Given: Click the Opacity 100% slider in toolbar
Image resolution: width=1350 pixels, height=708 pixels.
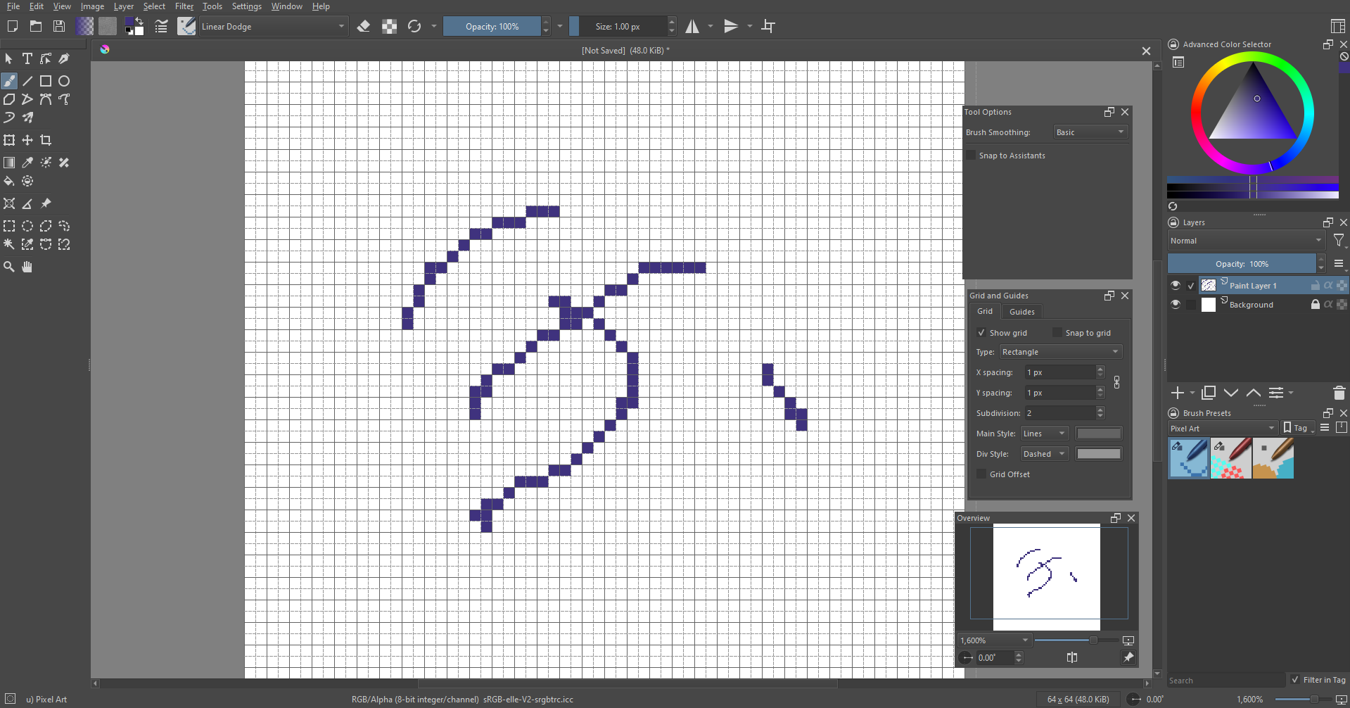Looking at the screenshot, I should tap(492, 27).
